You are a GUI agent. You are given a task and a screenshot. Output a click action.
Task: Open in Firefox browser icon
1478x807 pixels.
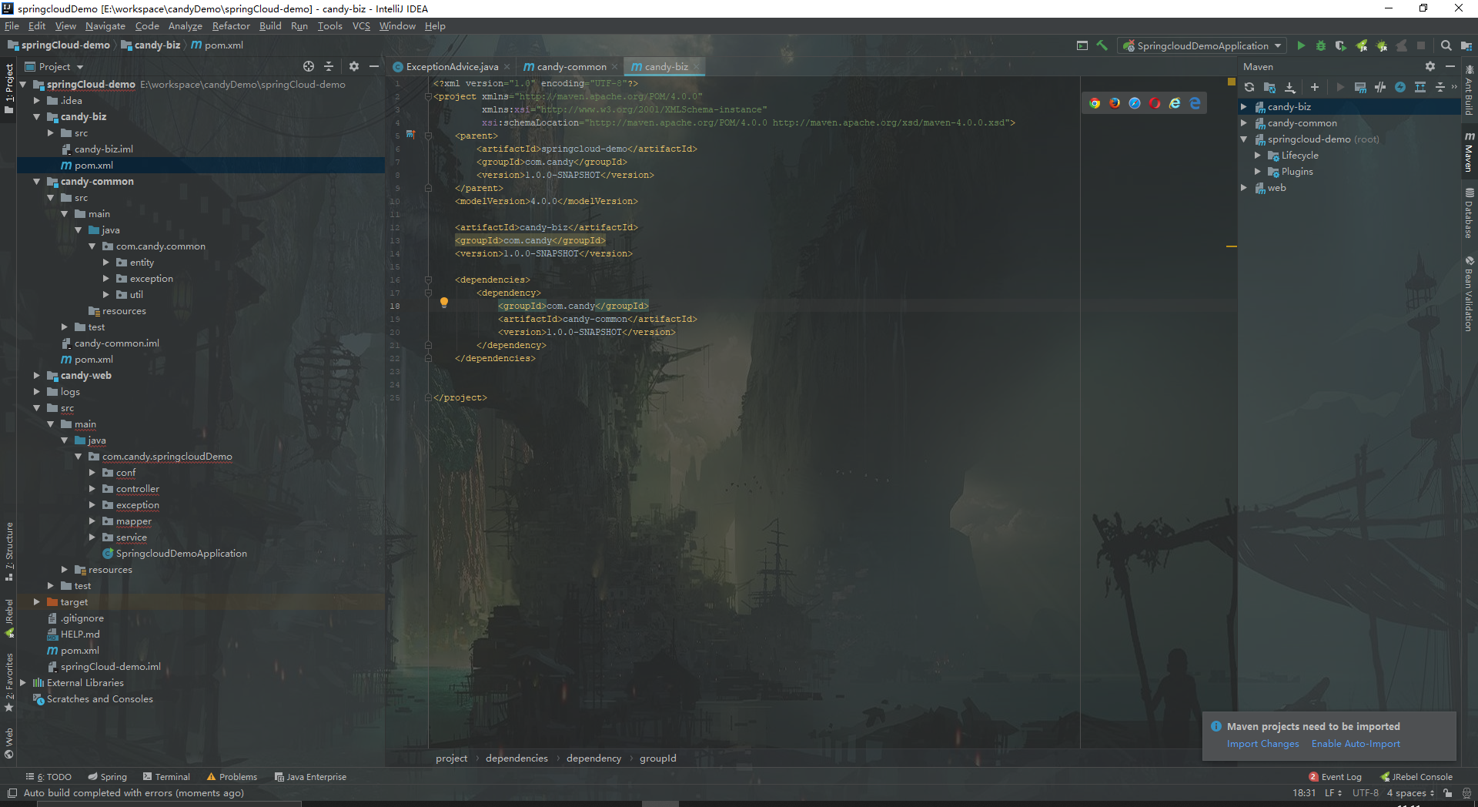point(1115,103)
